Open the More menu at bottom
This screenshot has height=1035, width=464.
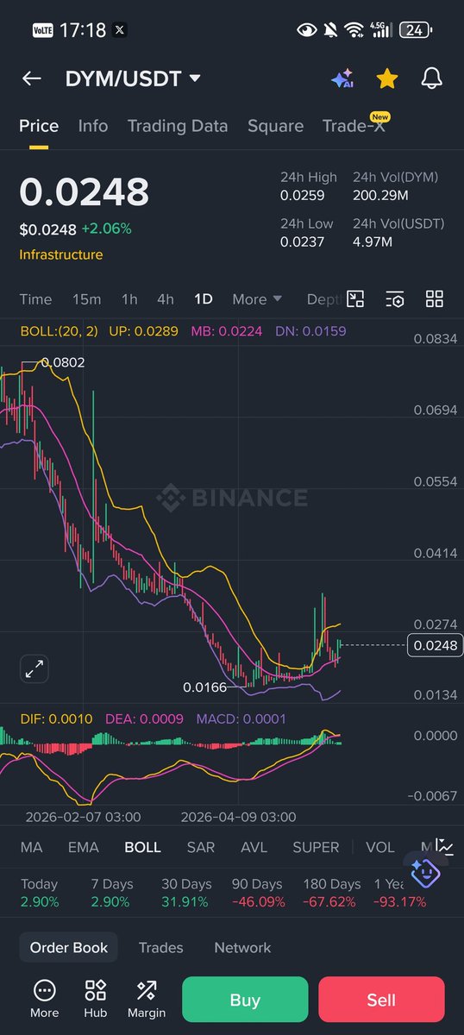(x=45, y=999)
